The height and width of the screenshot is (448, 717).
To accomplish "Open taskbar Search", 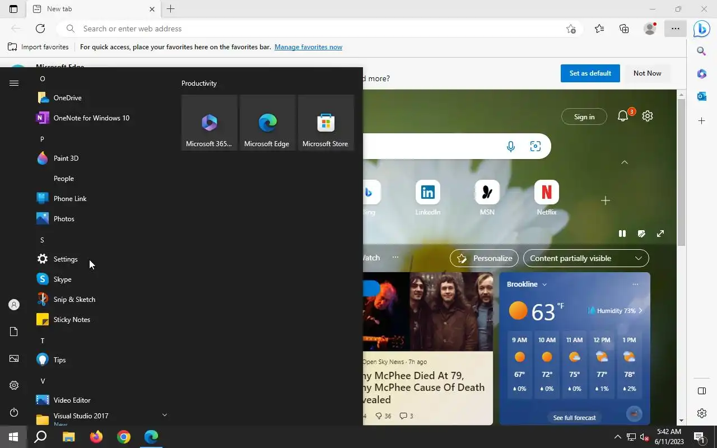I will [40, 437].
